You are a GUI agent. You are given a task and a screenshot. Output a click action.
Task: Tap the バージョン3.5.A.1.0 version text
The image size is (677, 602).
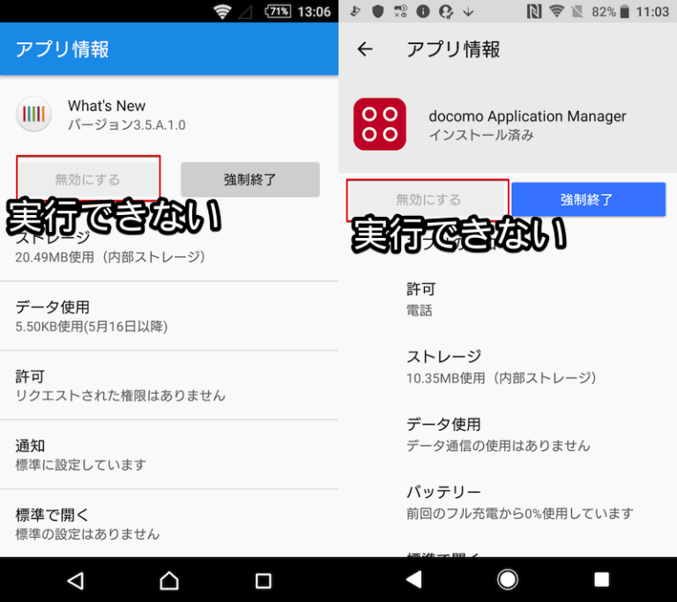click(127, 125)
